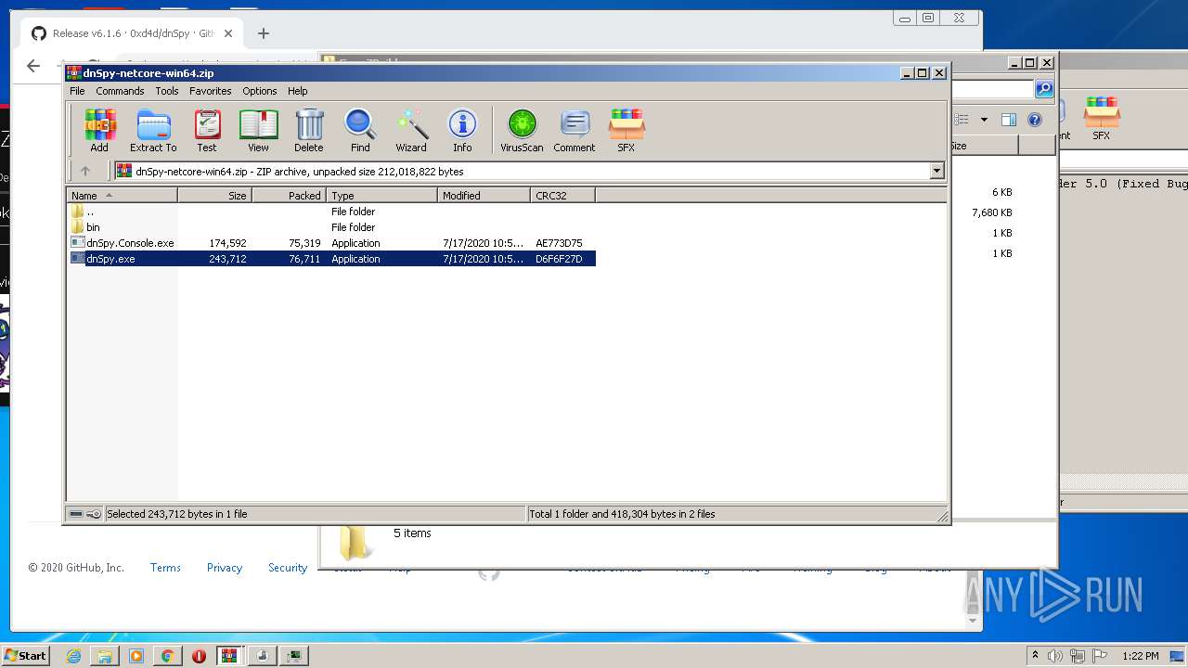The width and height of the screenshot is (1188, 668).
Task: Show hidden system tray icons
Action: 1035,656
